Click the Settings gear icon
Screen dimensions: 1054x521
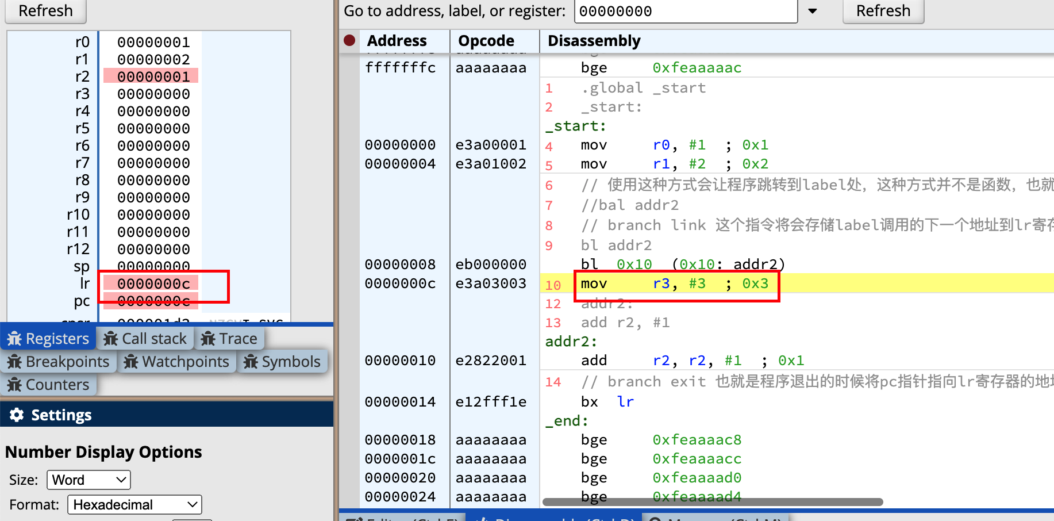17,415
